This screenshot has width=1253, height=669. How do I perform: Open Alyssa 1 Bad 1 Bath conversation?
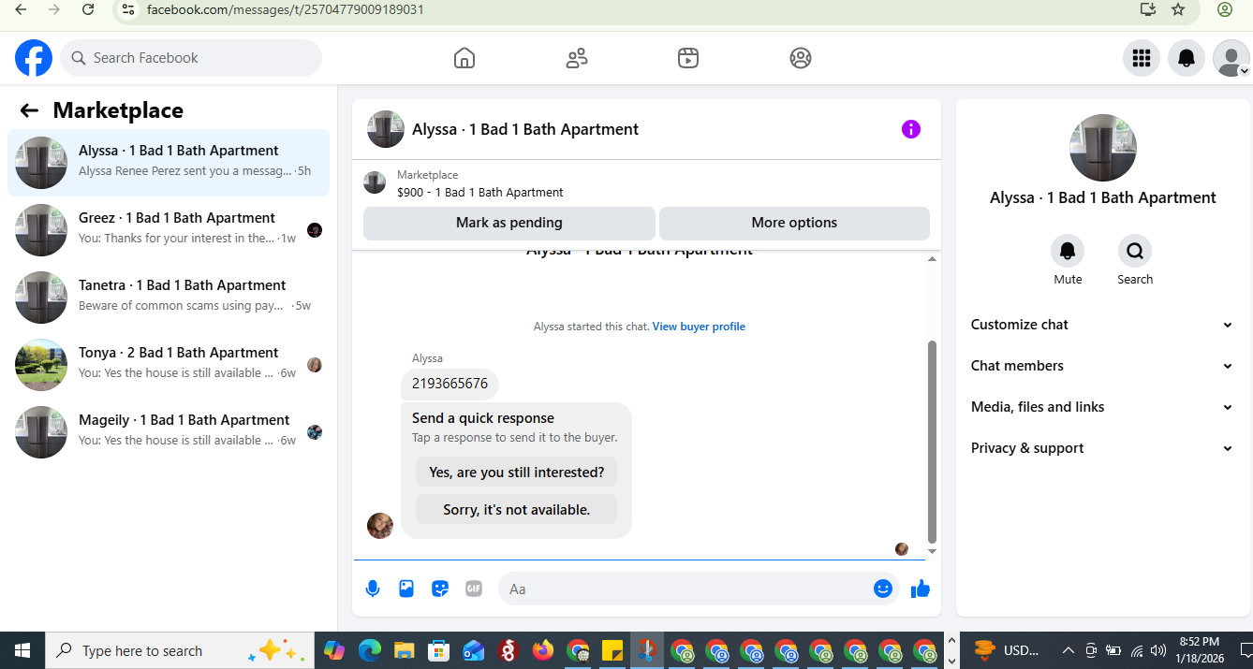pyautogui.click(x=169, y=163)
